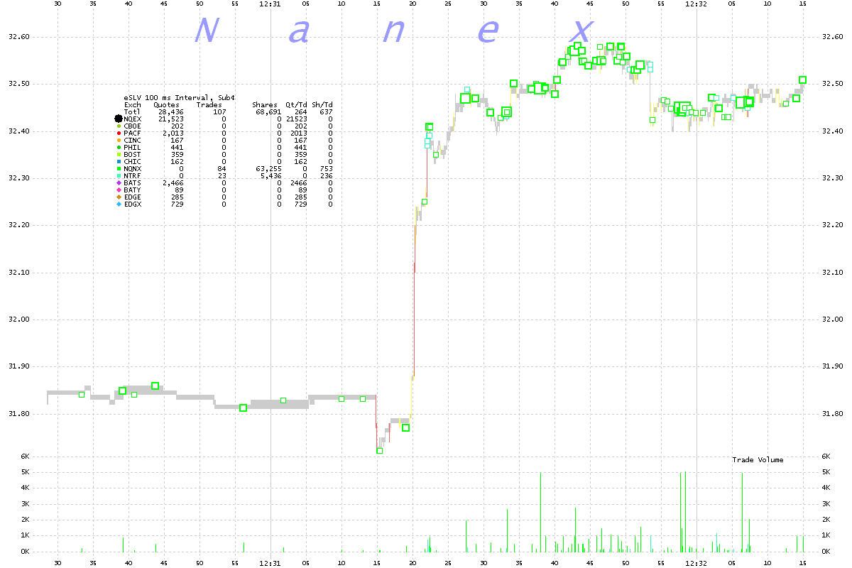Select the "EDGE" exchange label
The width and height of the screenshot is (852, 568).
coord(133,197)
